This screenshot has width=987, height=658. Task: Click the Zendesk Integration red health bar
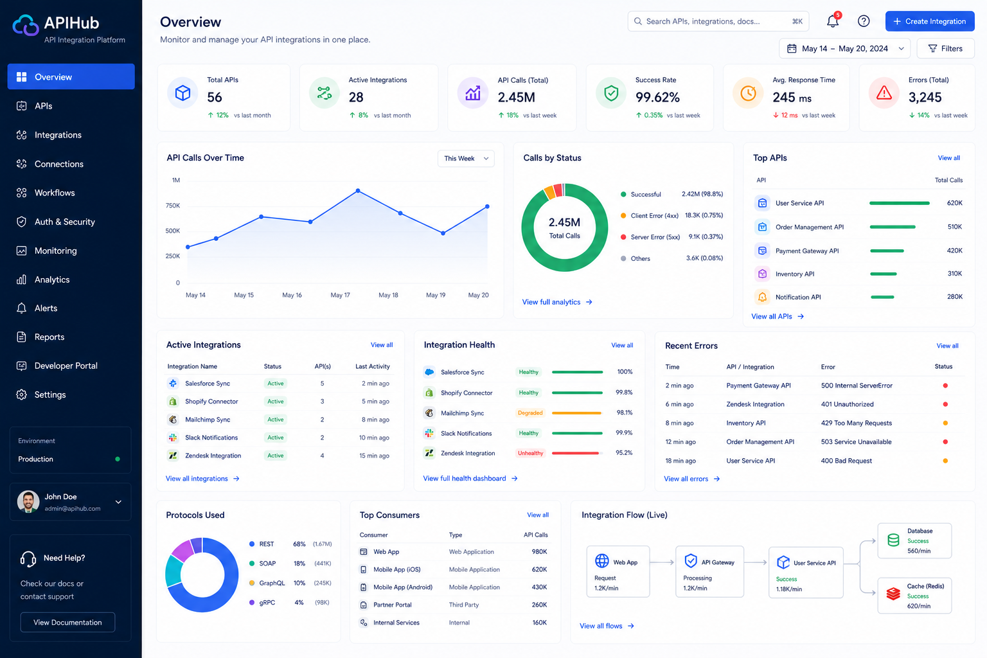point(576,453)
